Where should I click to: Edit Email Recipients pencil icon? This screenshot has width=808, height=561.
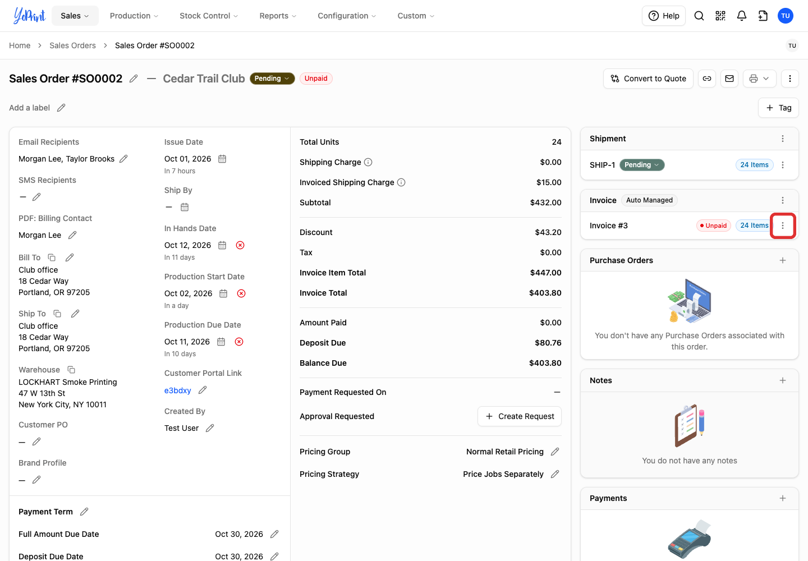coord(123,159)
